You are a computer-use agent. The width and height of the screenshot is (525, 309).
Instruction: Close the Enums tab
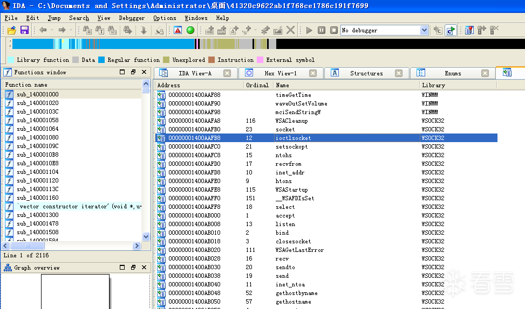[485, 73]
